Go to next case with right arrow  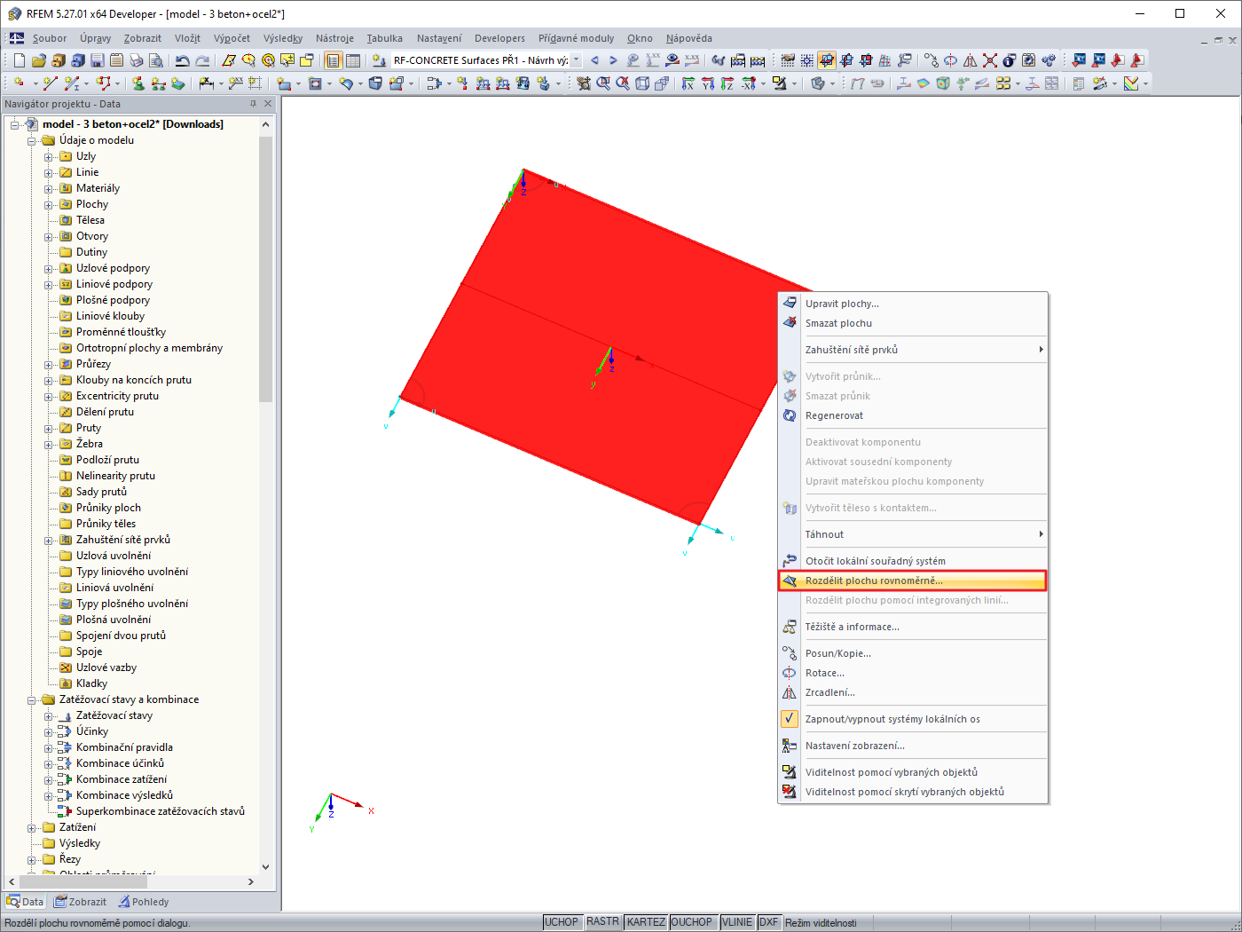click(x=613, y=60)
